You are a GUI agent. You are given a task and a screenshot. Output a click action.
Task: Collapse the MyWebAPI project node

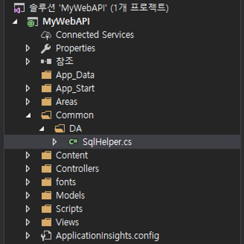[15, 22]
